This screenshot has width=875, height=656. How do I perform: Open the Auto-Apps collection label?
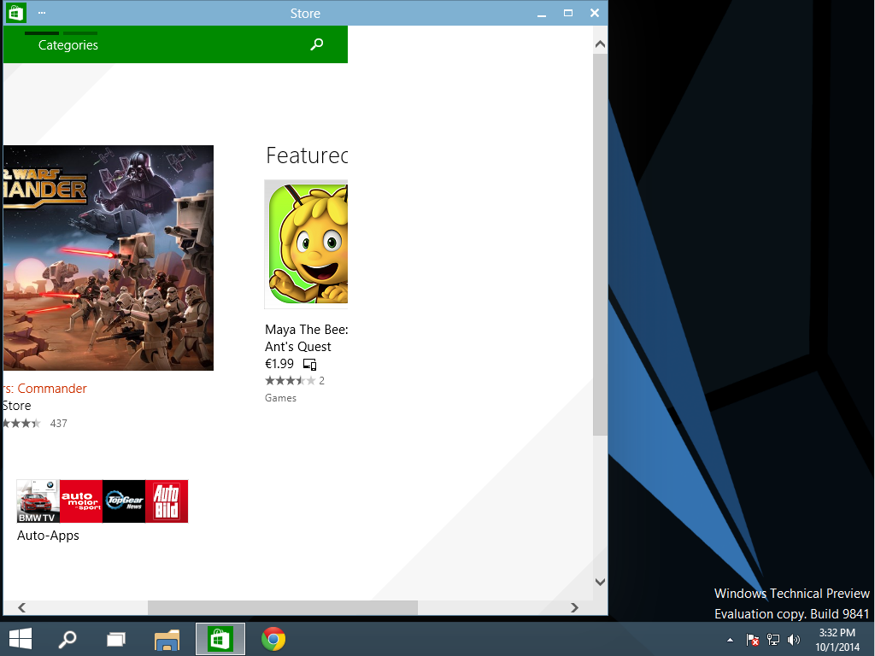[x=48, y=536]
